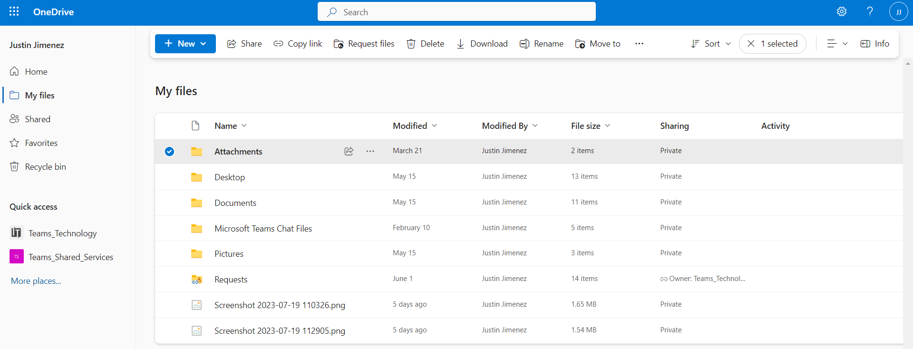
Task: Open the settings gear icon
Action: click(x=842, y=11)
